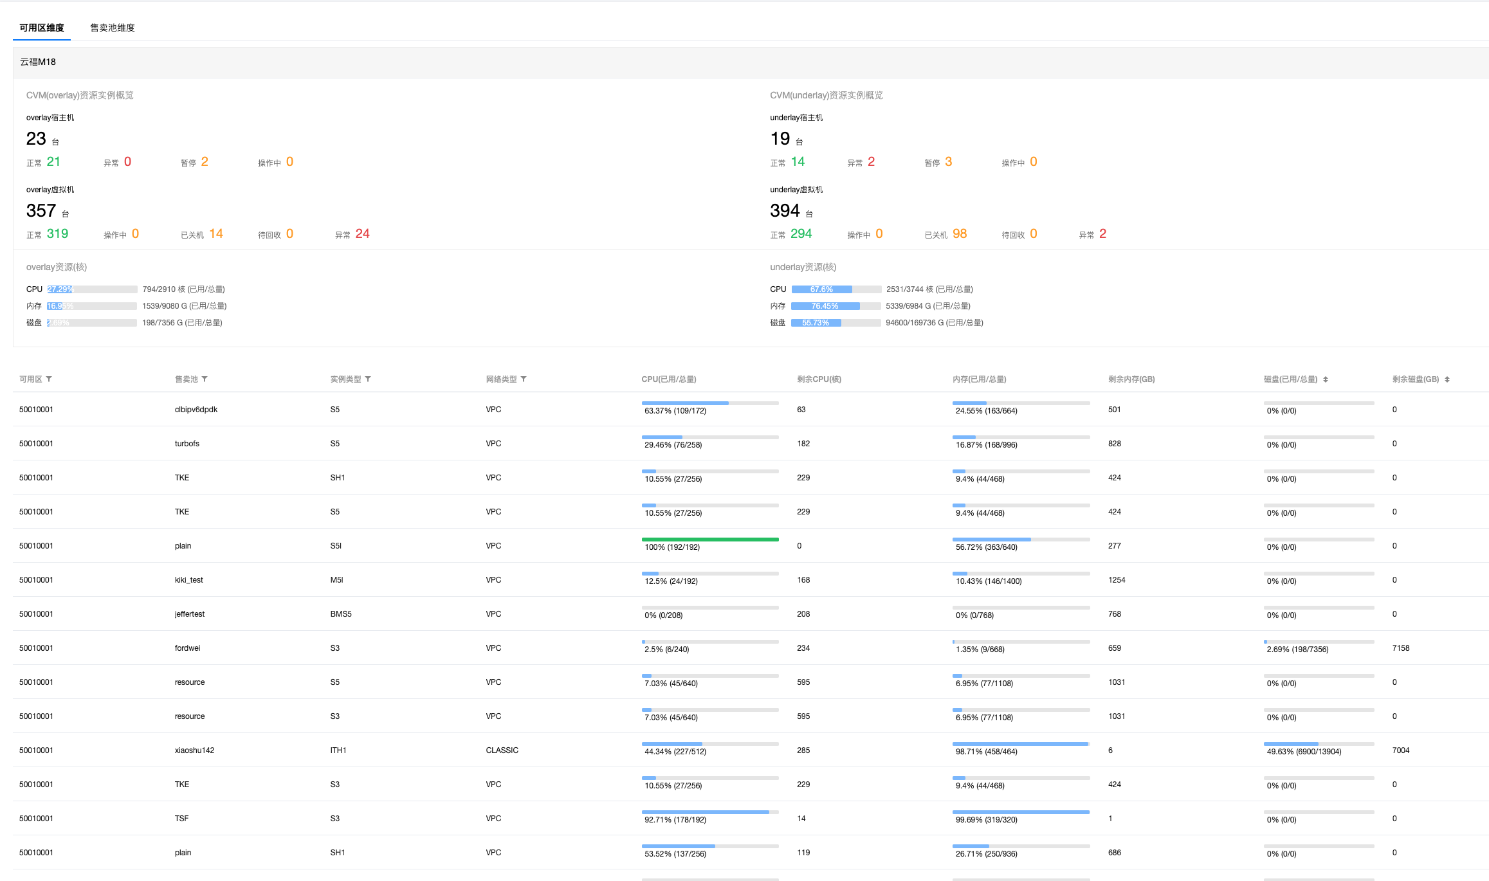Click the M5I instance type cell
Image resolution: width=1489 pixels, height=881 pixels.
coord(337,580)
